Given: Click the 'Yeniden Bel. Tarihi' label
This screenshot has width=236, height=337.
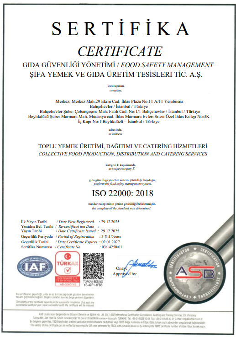Looking at the screenshot, I should point(37,226).
